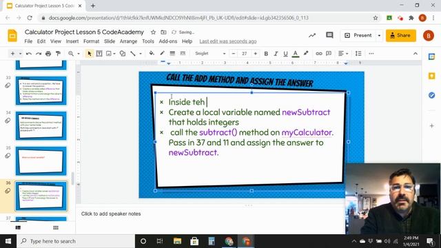
Task: Open Google Calendar side panel
Action: (432, 56)
